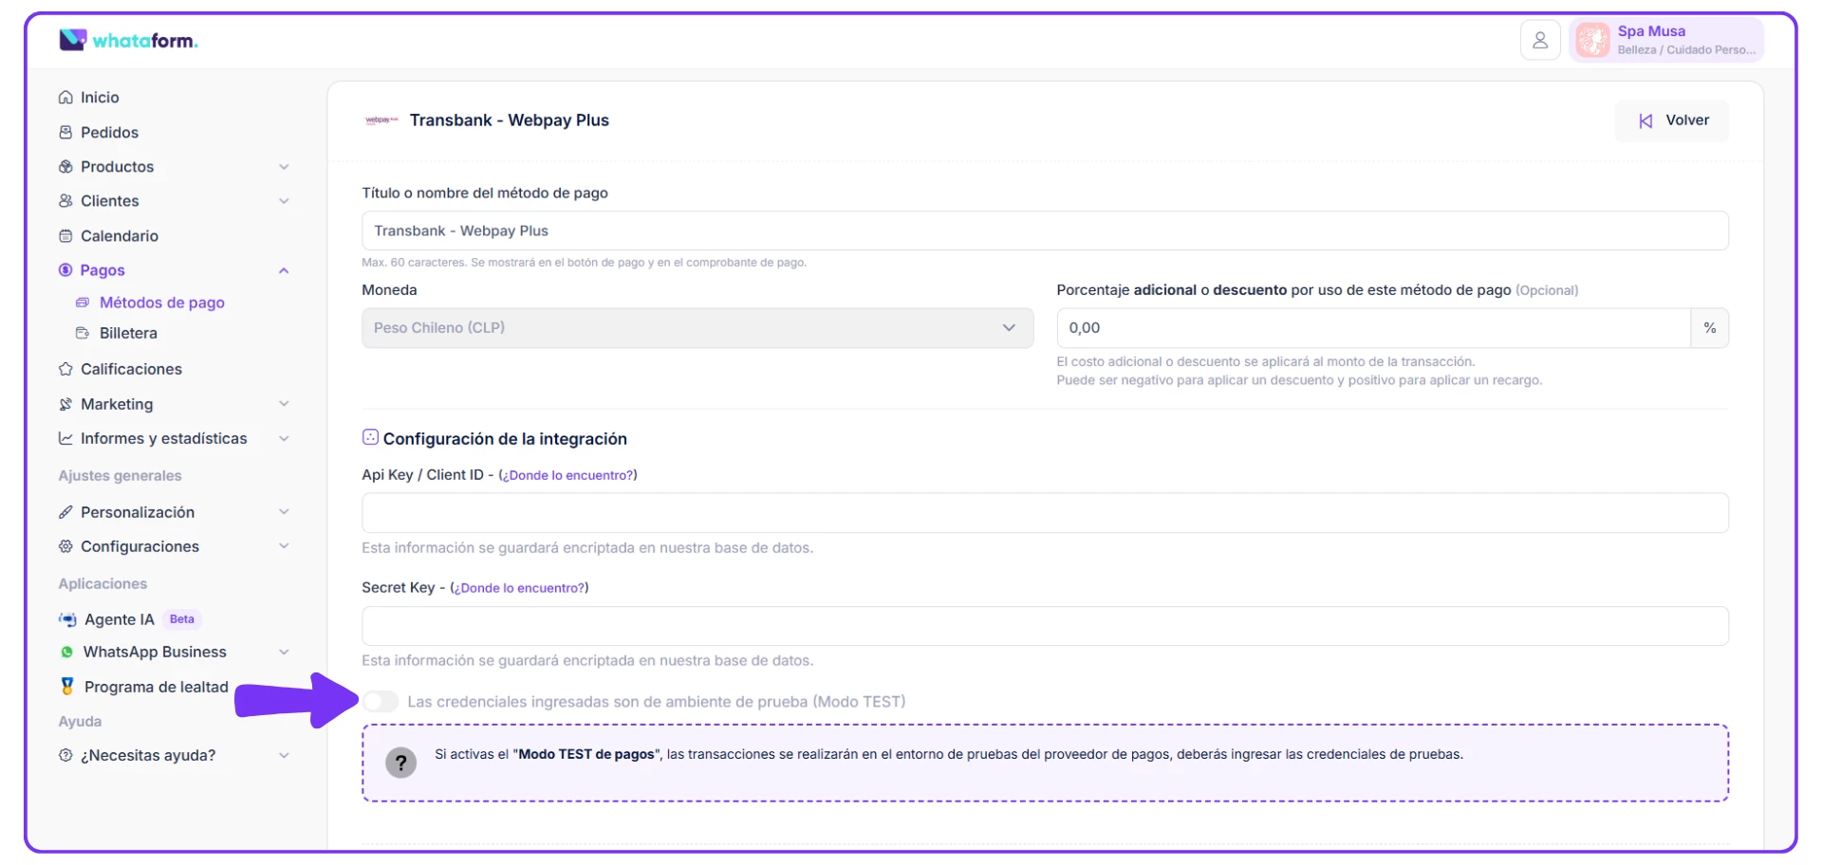This screenshot has height=865, width=1822.
Task: Click the Calendario calendar icon
Action: (65, 236)
